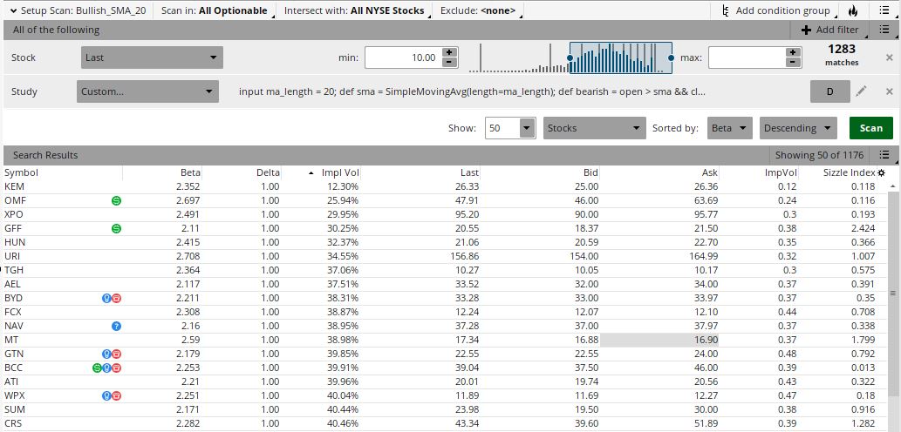Open the Sizzle Index fire icon
901x432 pixels.
853,10
